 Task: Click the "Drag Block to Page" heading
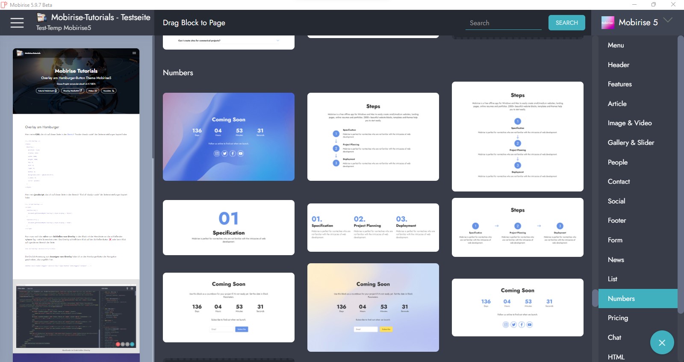pos(194,23)
